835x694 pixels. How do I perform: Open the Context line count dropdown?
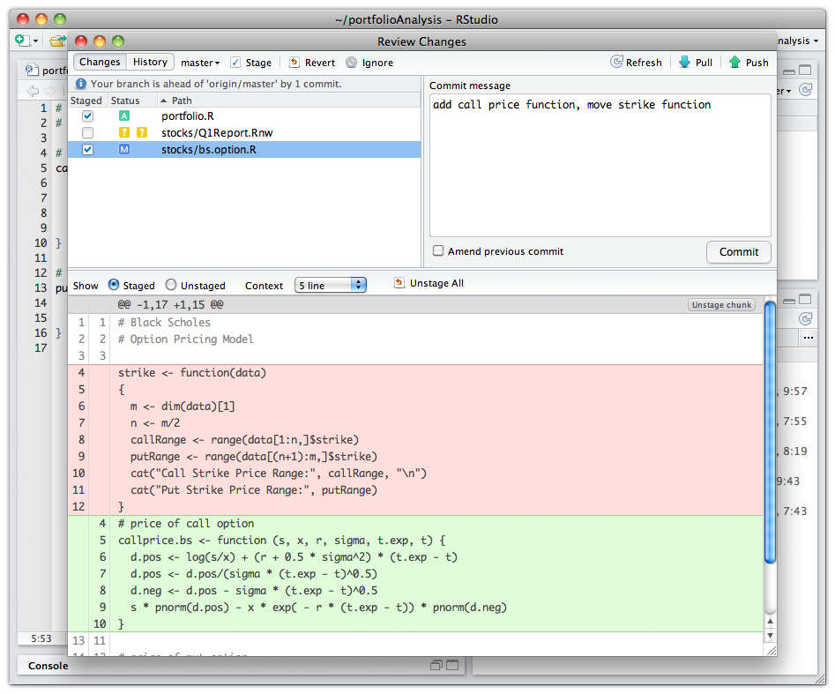coord(330,285)
